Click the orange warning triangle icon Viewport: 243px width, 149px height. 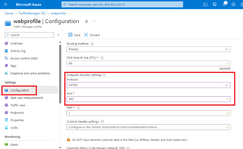point(69,140)
